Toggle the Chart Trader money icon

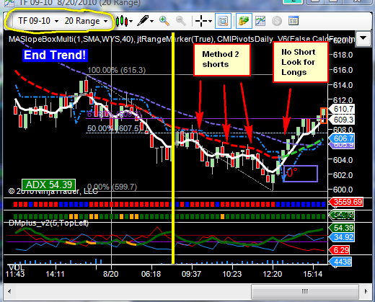coord(244,21)
